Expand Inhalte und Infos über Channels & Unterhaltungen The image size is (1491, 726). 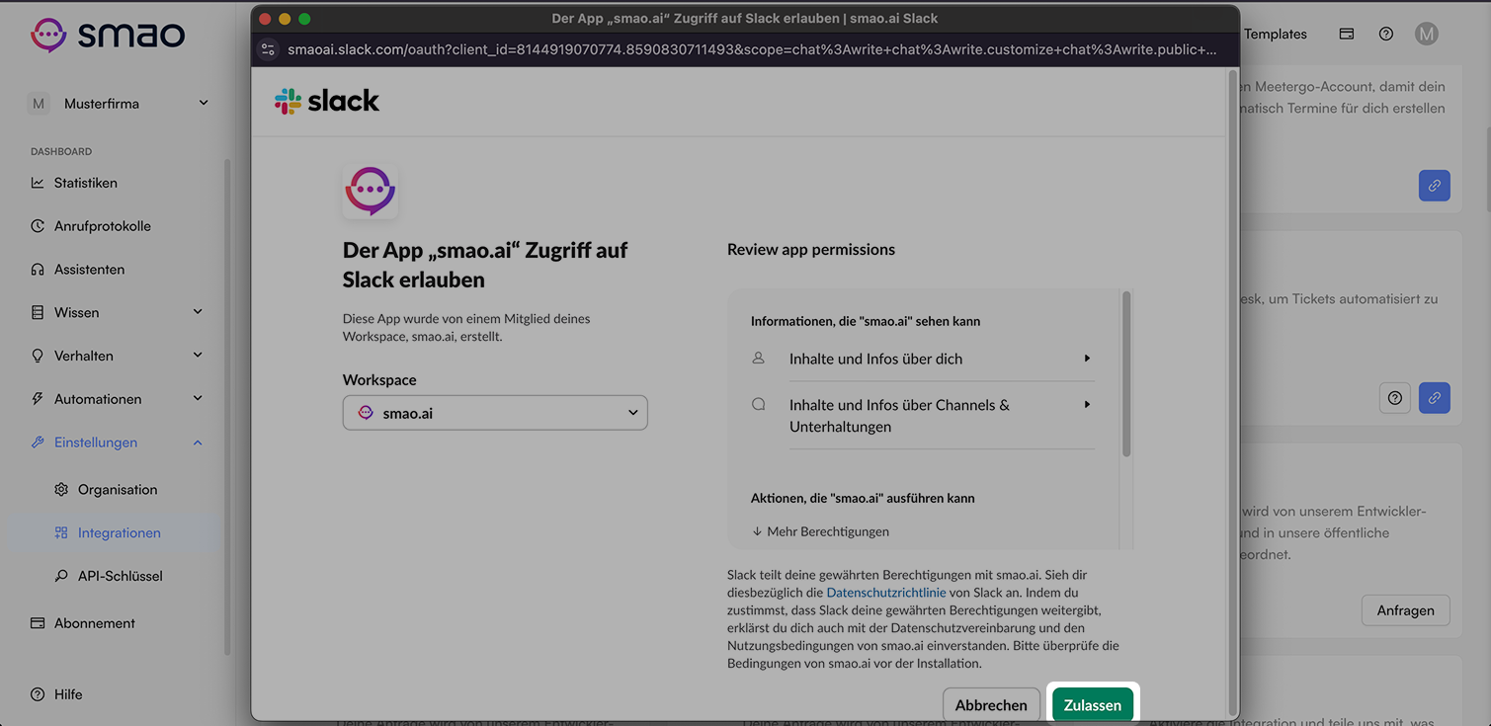tap(942, 416)
